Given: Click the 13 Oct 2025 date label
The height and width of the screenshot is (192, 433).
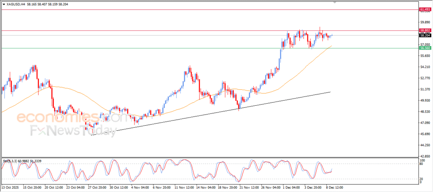Looking at the screenshot, I should pyautogui.click(x=10, y=187).
